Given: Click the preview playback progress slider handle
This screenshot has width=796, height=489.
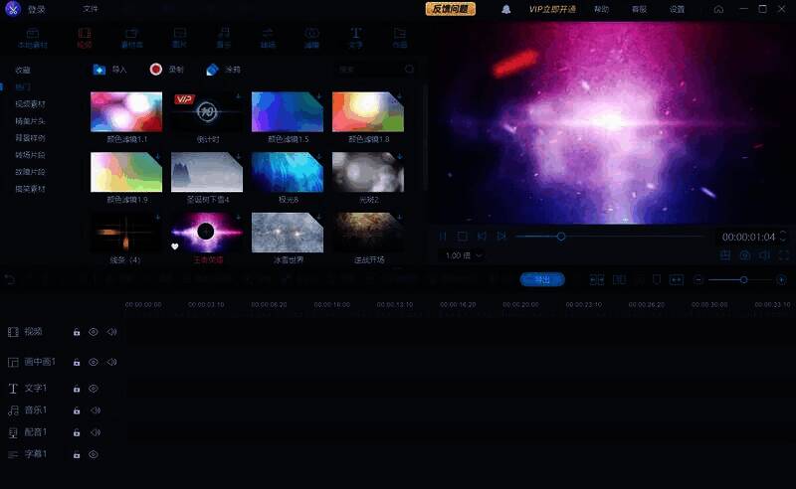Looking at the screenshot, I should [561, 237].
